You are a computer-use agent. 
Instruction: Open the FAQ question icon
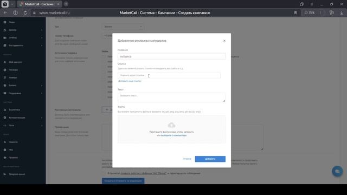click(x=5, y=150)
